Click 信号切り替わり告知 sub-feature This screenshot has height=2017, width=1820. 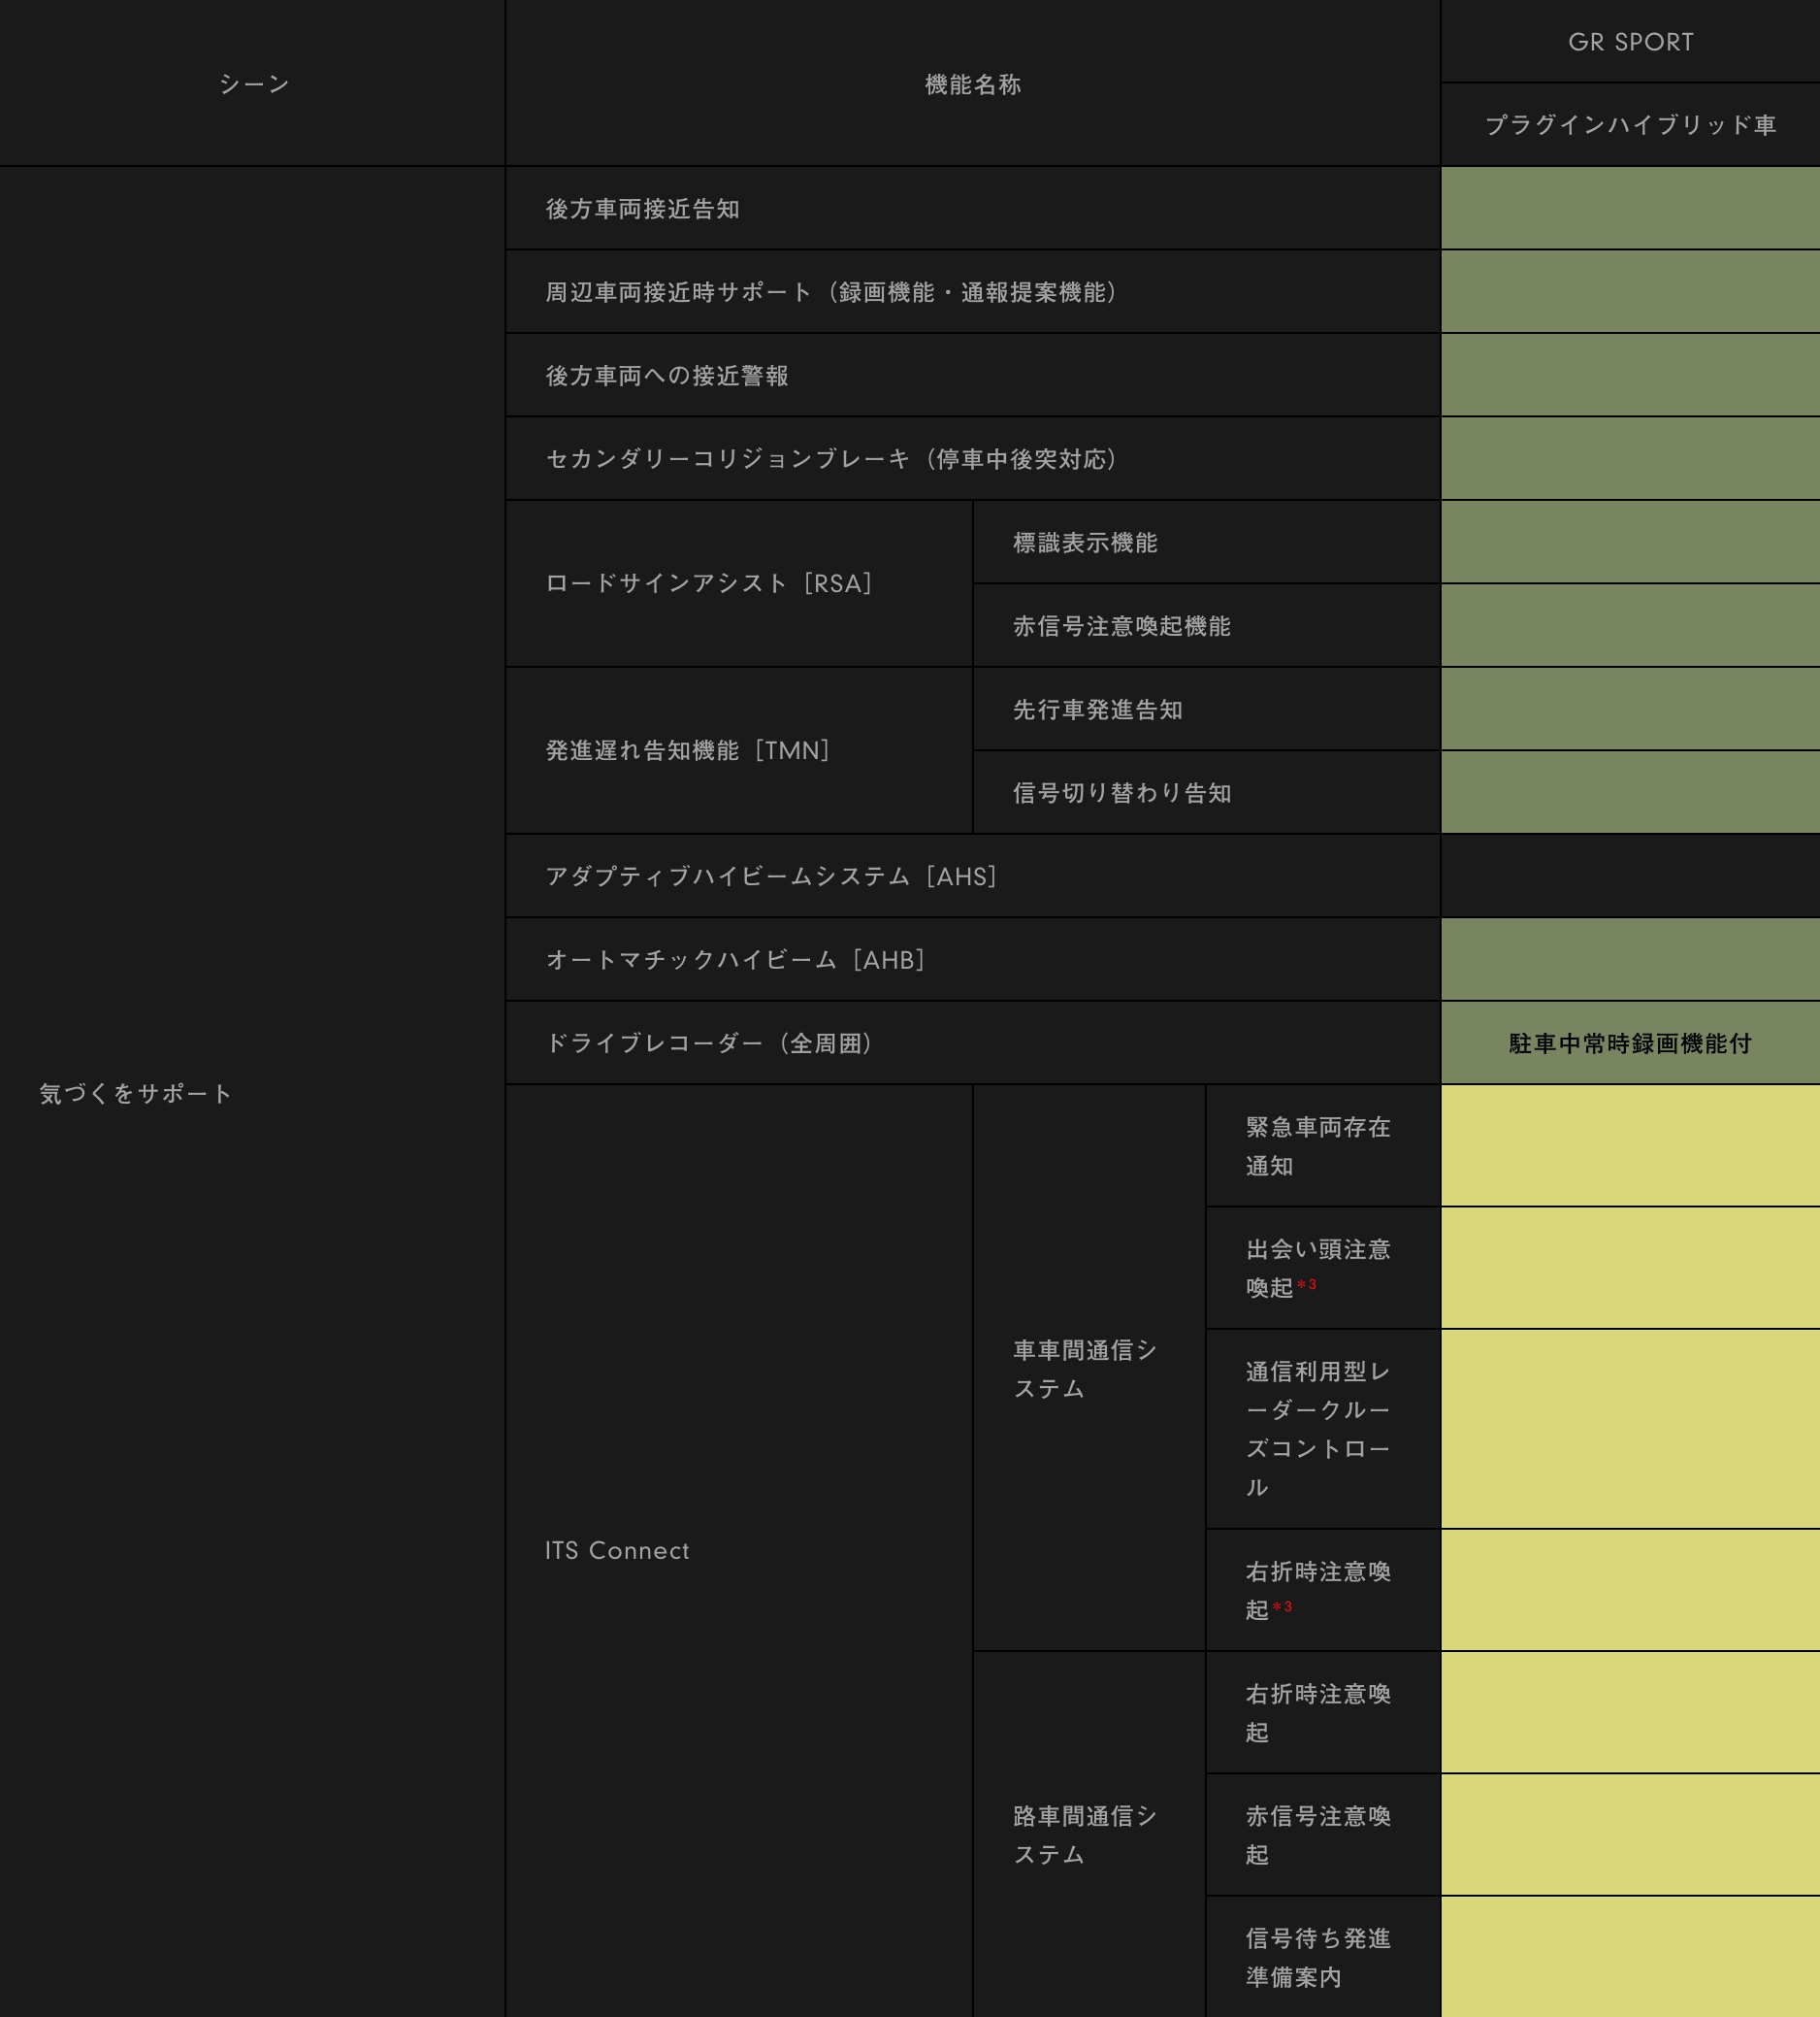(x=1121, y=793)
